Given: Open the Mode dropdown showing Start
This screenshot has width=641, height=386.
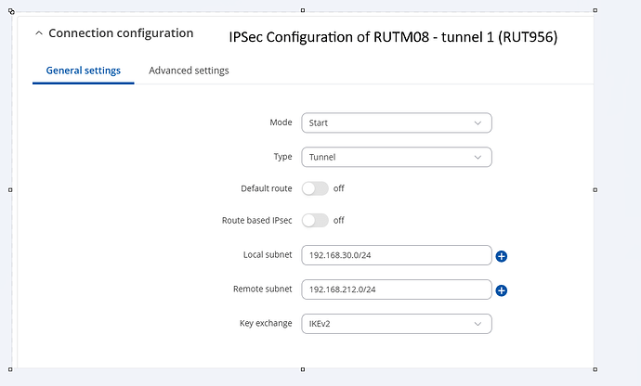Looking at the screenshot, I should [397, 122].
